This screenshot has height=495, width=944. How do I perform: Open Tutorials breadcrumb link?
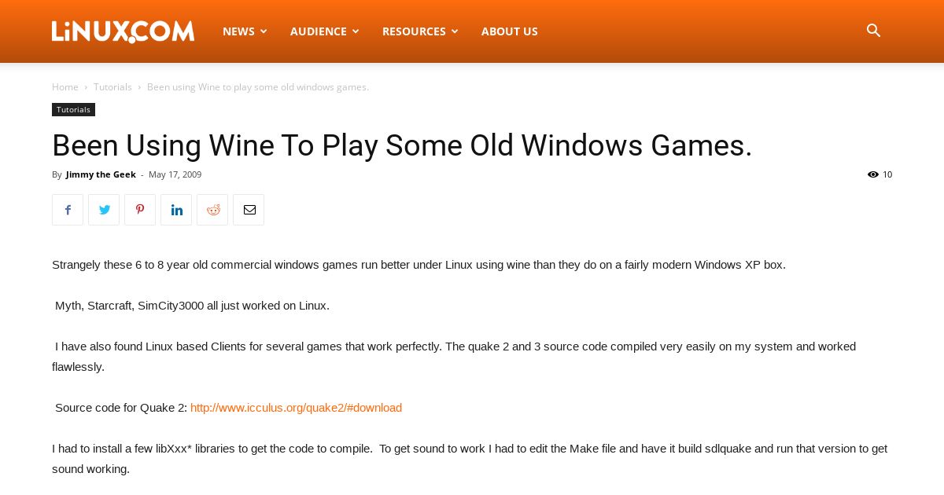[x=112, y=87]
